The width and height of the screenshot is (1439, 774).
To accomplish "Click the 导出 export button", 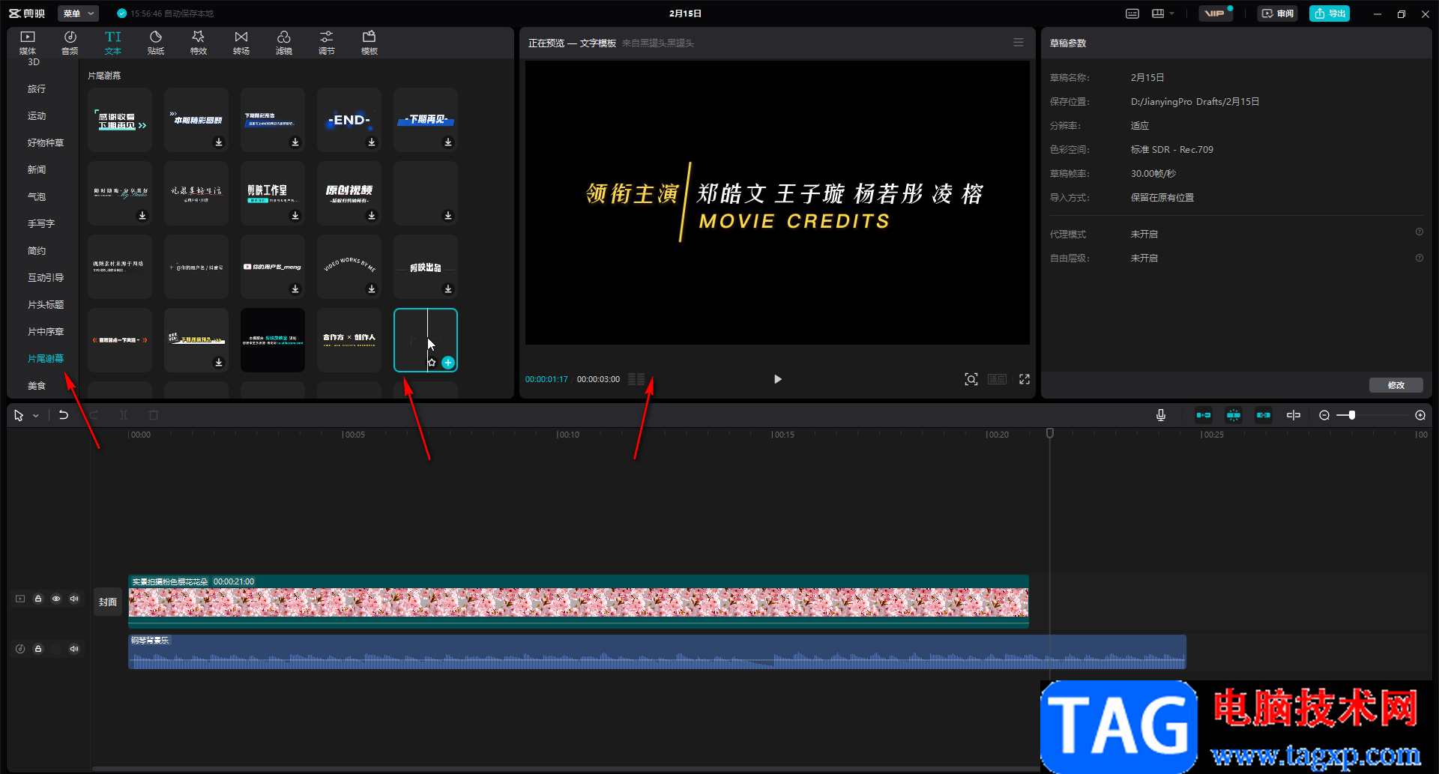I will pos(1330,13).
